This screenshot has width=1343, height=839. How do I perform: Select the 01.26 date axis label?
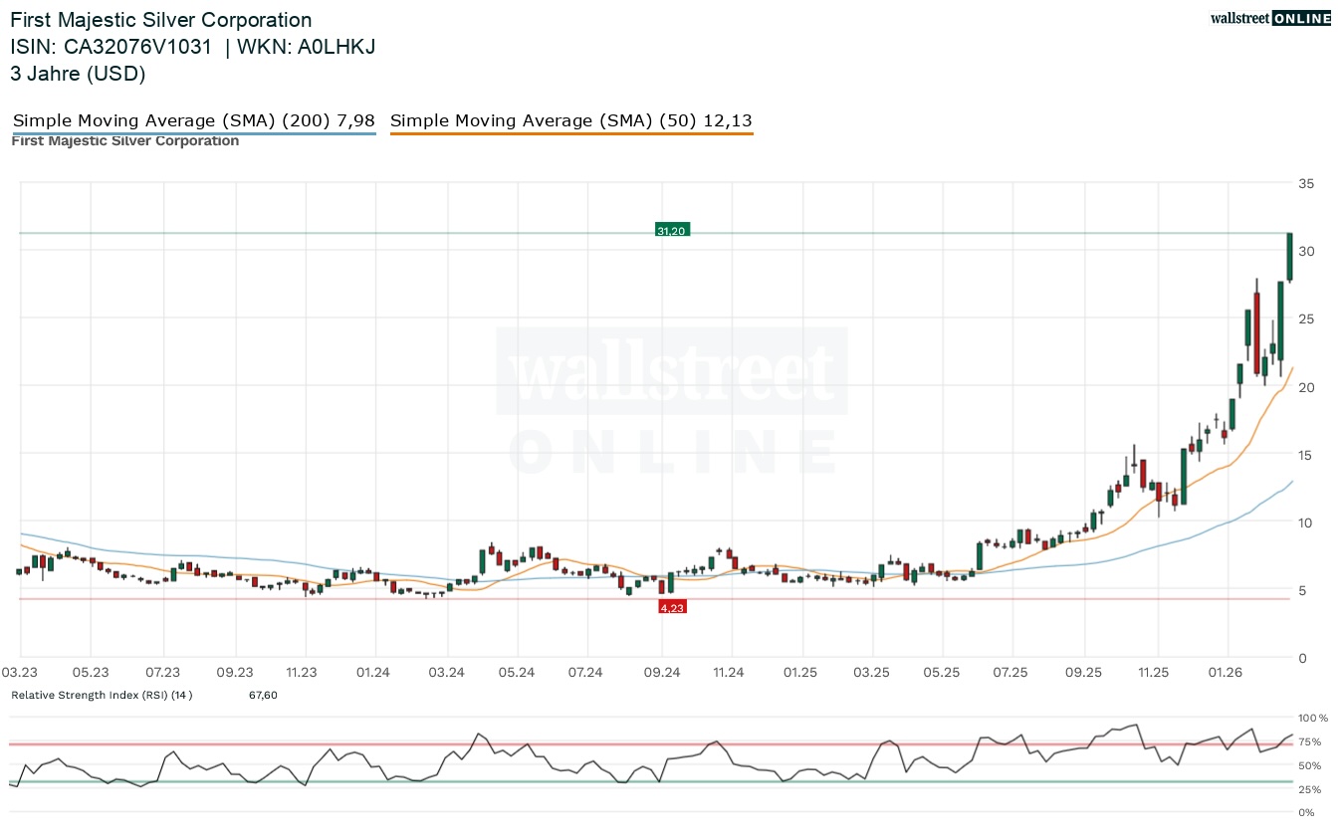tap(1226, 673)
